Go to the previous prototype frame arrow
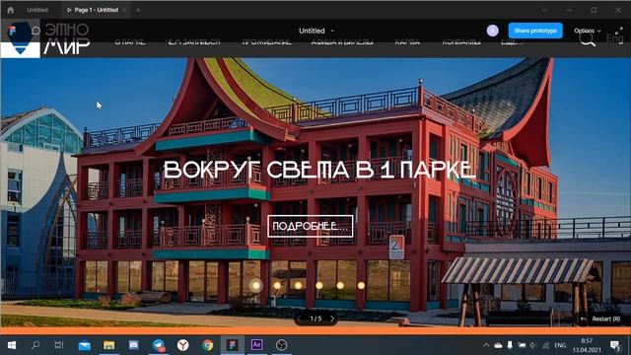 (x=299, y=319)
